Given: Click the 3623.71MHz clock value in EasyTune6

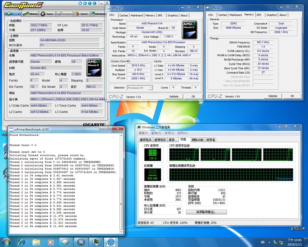Looking at the screenshot, I should (x=41, y=25).
